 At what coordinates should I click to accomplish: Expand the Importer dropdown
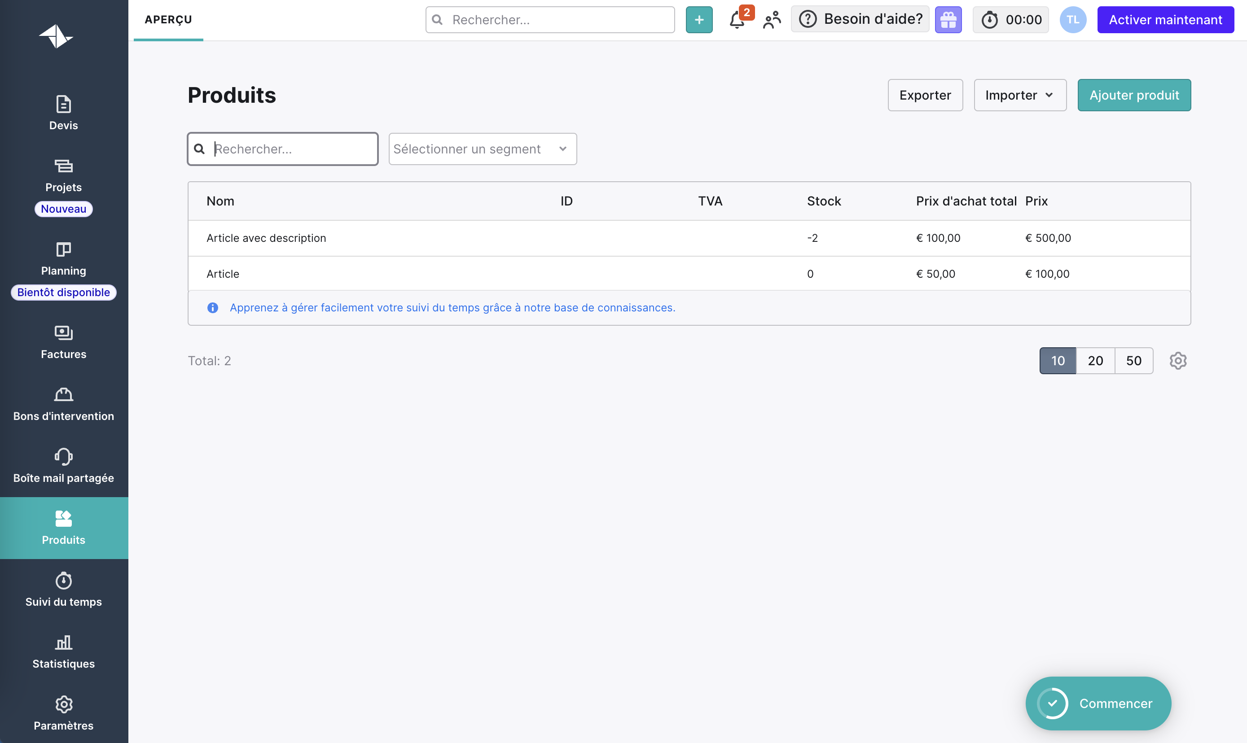[1019, 95]
